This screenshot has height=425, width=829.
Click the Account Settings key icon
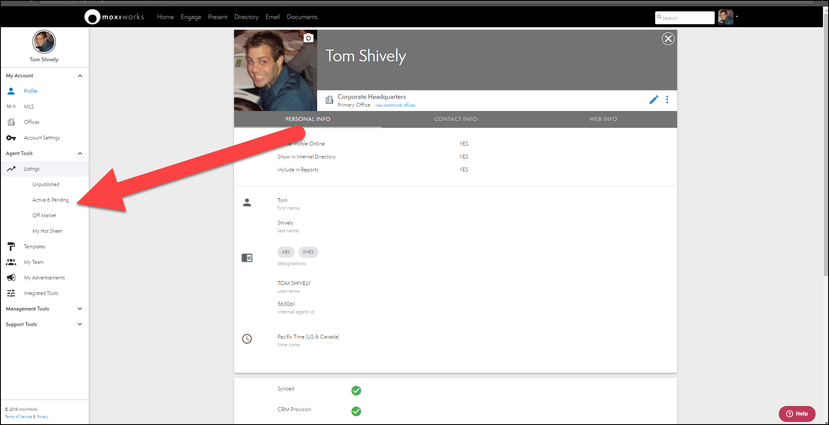coord(11,138)
